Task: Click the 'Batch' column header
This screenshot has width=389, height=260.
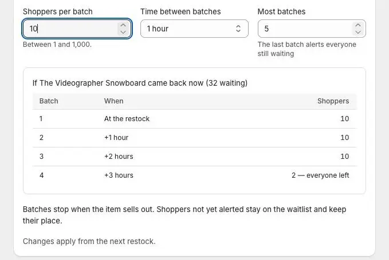Action: tap(49, 101)
